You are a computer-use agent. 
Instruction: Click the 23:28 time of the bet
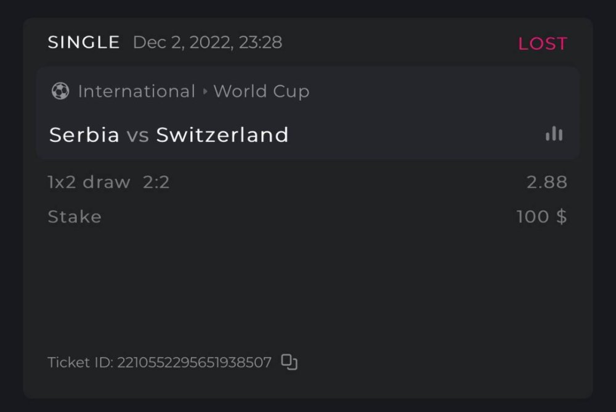(262, 43)
